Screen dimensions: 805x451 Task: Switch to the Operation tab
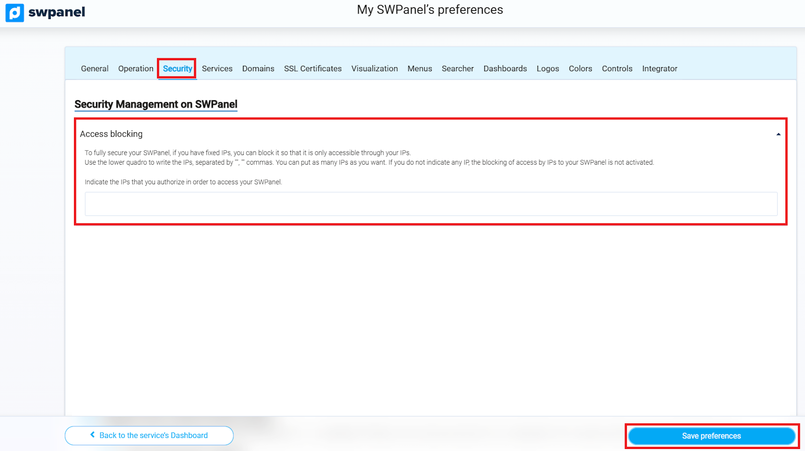(135, 69)
